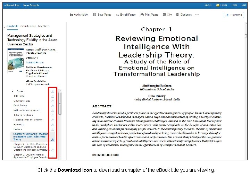The width and height of the screenshot is (250, 187).
Task: Collapse the Cover tree node arrow
Action: (12, 91)
